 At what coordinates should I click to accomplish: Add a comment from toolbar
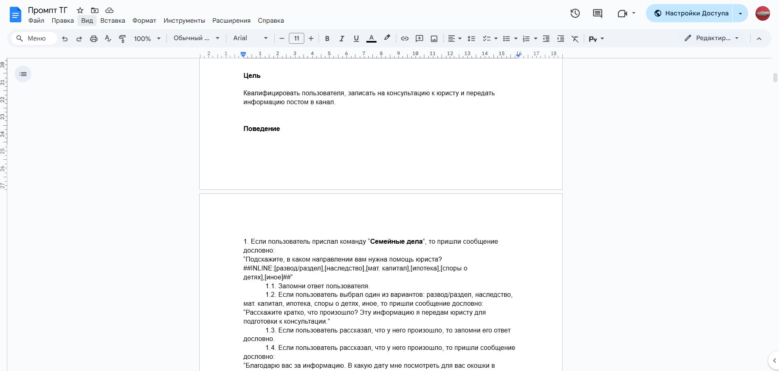point(420,39)
